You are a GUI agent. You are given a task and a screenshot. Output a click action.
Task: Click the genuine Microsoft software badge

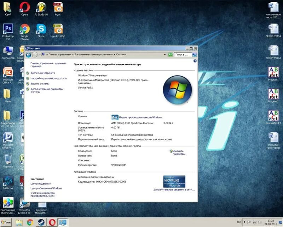pos(174,181)
